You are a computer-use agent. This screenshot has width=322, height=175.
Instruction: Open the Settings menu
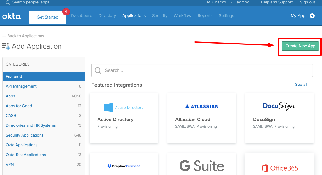click(226, 16)
